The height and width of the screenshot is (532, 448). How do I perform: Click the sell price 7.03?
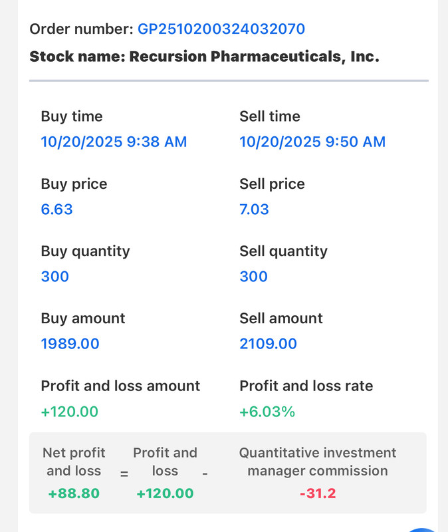point(254,209)
